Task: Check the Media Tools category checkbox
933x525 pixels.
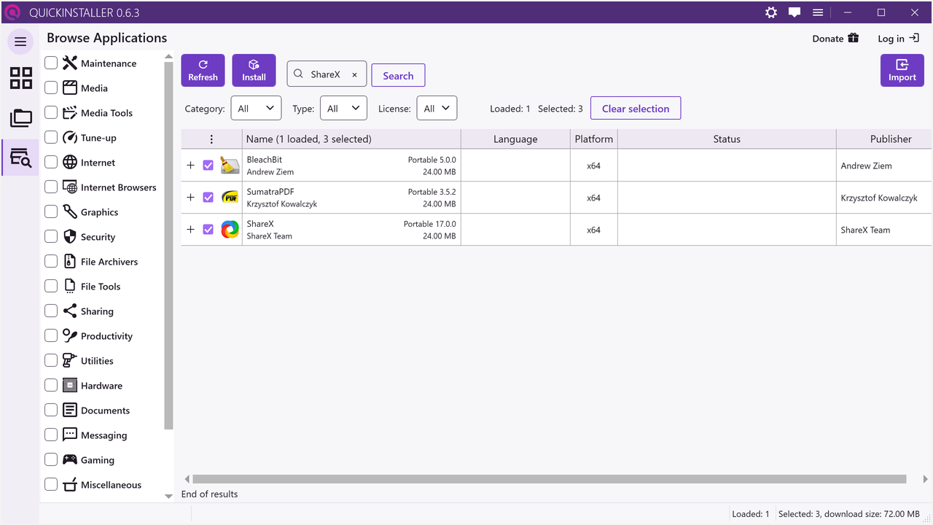Action: tap(51, 112)
